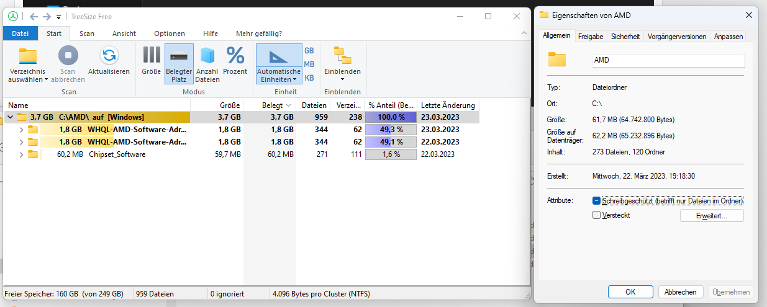
Task: Open the quick access toolbar dropdown
Action: click(x=58, y=17)
